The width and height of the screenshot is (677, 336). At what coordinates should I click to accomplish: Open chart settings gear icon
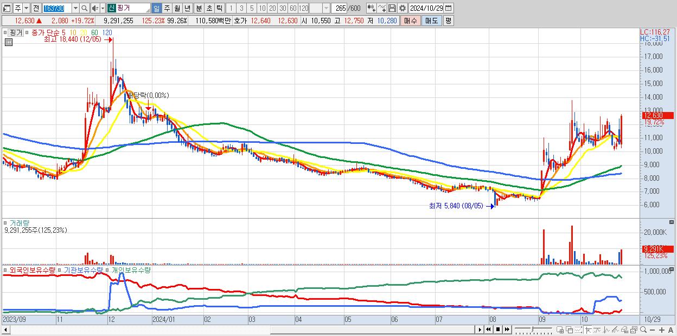[x=402, y=8]
